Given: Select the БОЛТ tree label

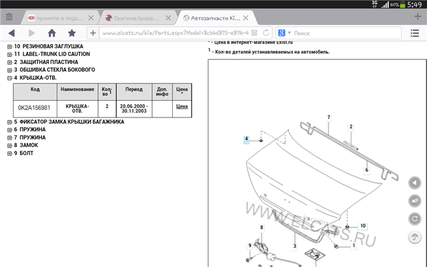Looking at the screenshot, I should coord(27,153).
